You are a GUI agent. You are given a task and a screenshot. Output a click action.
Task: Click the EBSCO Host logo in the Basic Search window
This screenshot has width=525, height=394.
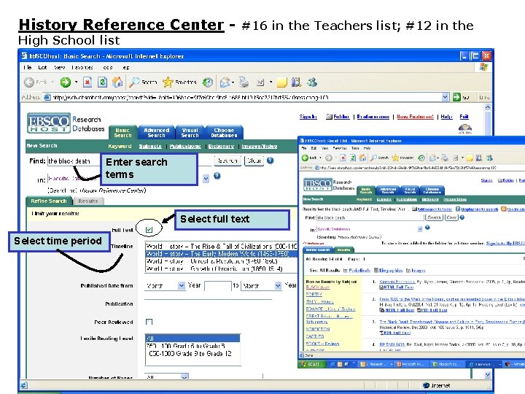[49, 123]
